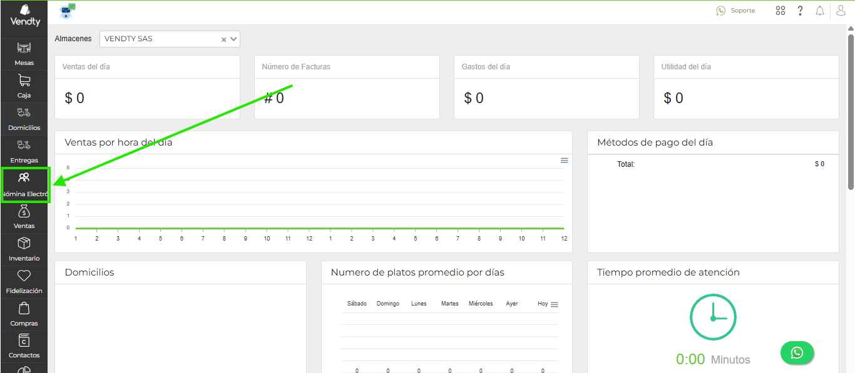Open the Contactos sidebar section

click(24, 347)
